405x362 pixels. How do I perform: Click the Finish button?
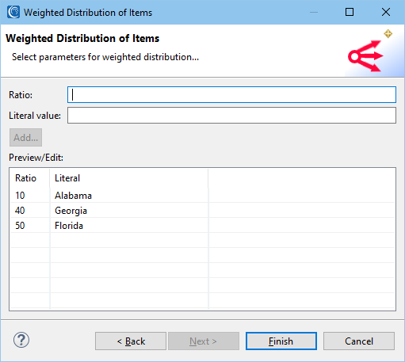click(x=281, y=341)
